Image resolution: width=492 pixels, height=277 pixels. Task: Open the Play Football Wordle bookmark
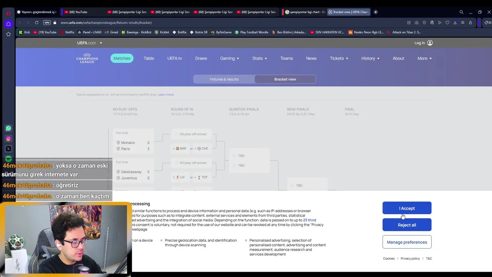(251, 32)
